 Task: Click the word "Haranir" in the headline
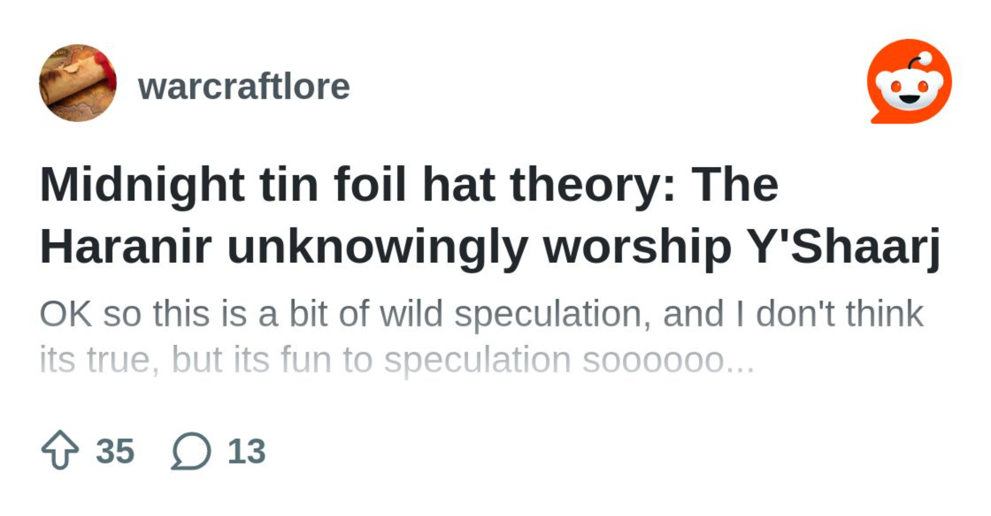[x=126, y=246]
